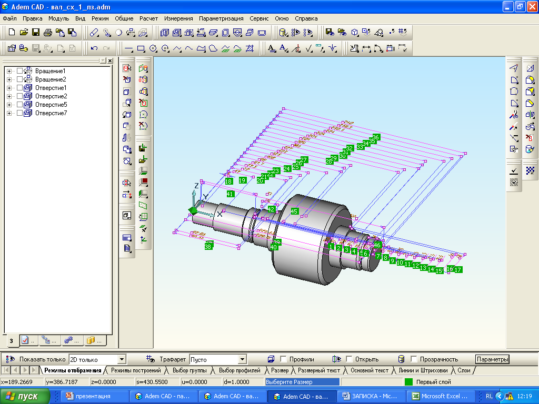Switch to презентация in the taskbar
This screenshot has height=404, width=539.
click(94, 396)
